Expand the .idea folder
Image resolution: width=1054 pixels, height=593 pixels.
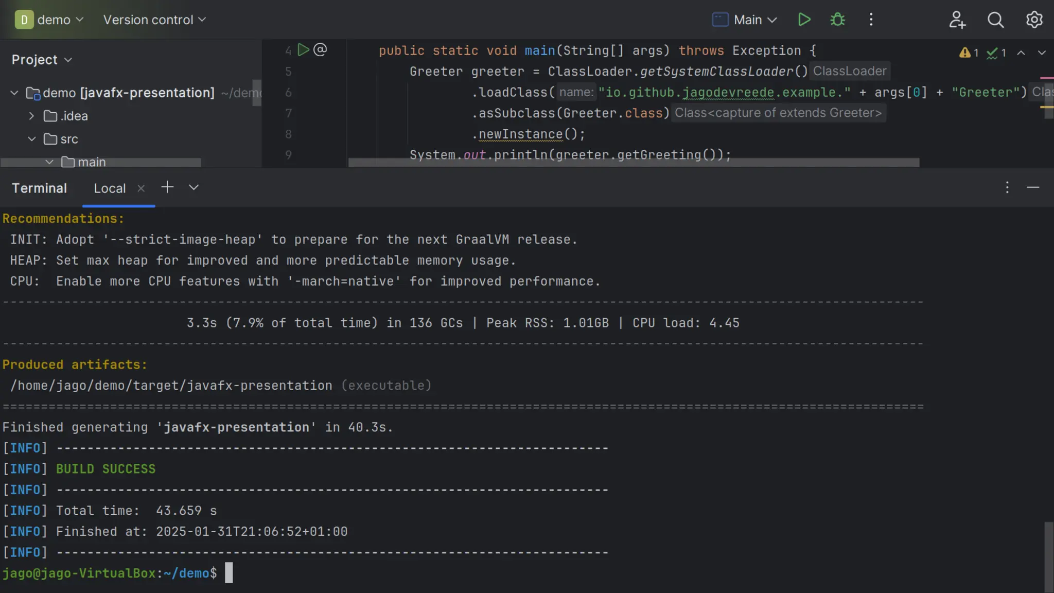click(x=31, y=116)
